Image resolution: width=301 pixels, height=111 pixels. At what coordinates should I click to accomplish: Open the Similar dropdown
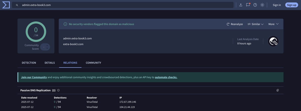(x=256, y=24)
